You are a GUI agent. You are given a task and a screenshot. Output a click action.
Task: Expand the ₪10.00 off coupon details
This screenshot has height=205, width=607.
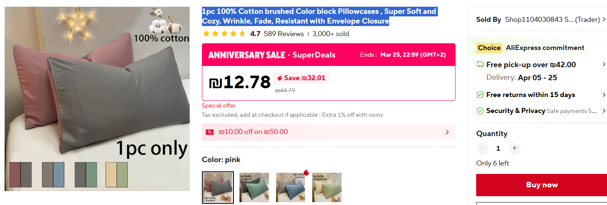tap(447, 132)
